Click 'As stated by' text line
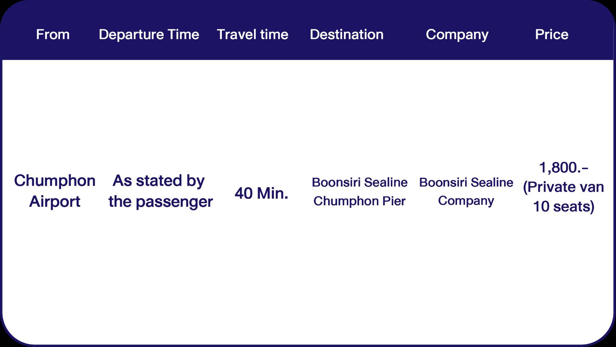 pyautogui.click(x=159, y=180)
